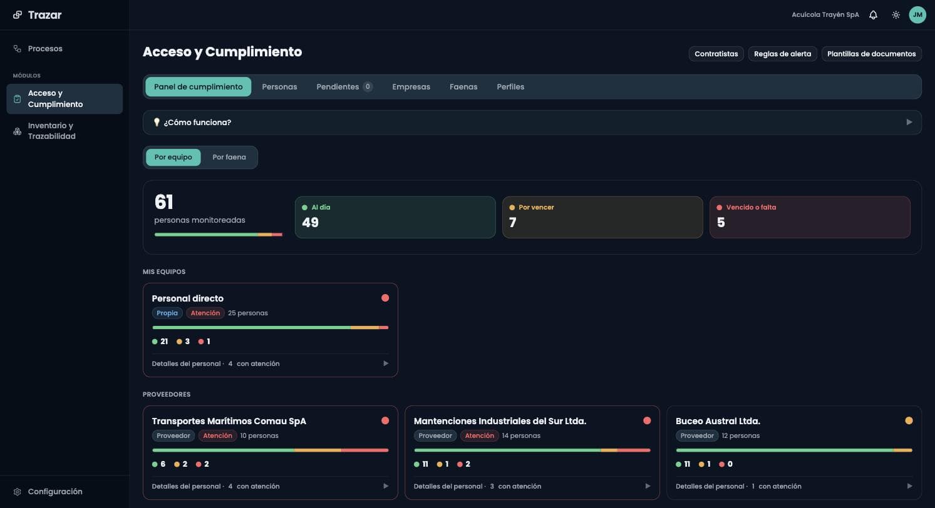Click the Procesos sidebar icon
Screen dimensions: 935x508
click(x=18, y=49)
